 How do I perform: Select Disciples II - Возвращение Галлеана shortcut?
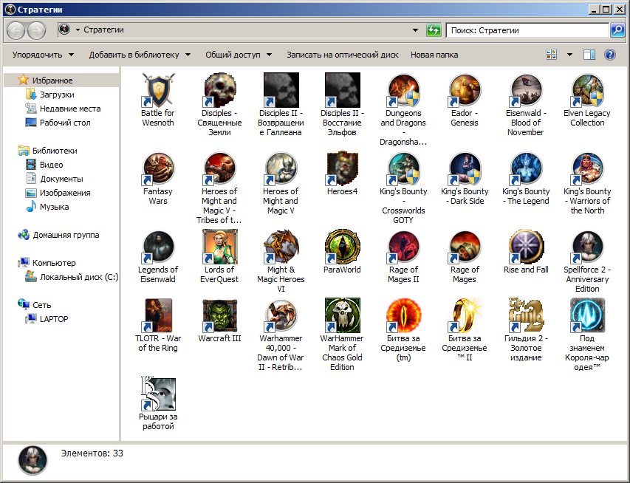tap(281, 90)
